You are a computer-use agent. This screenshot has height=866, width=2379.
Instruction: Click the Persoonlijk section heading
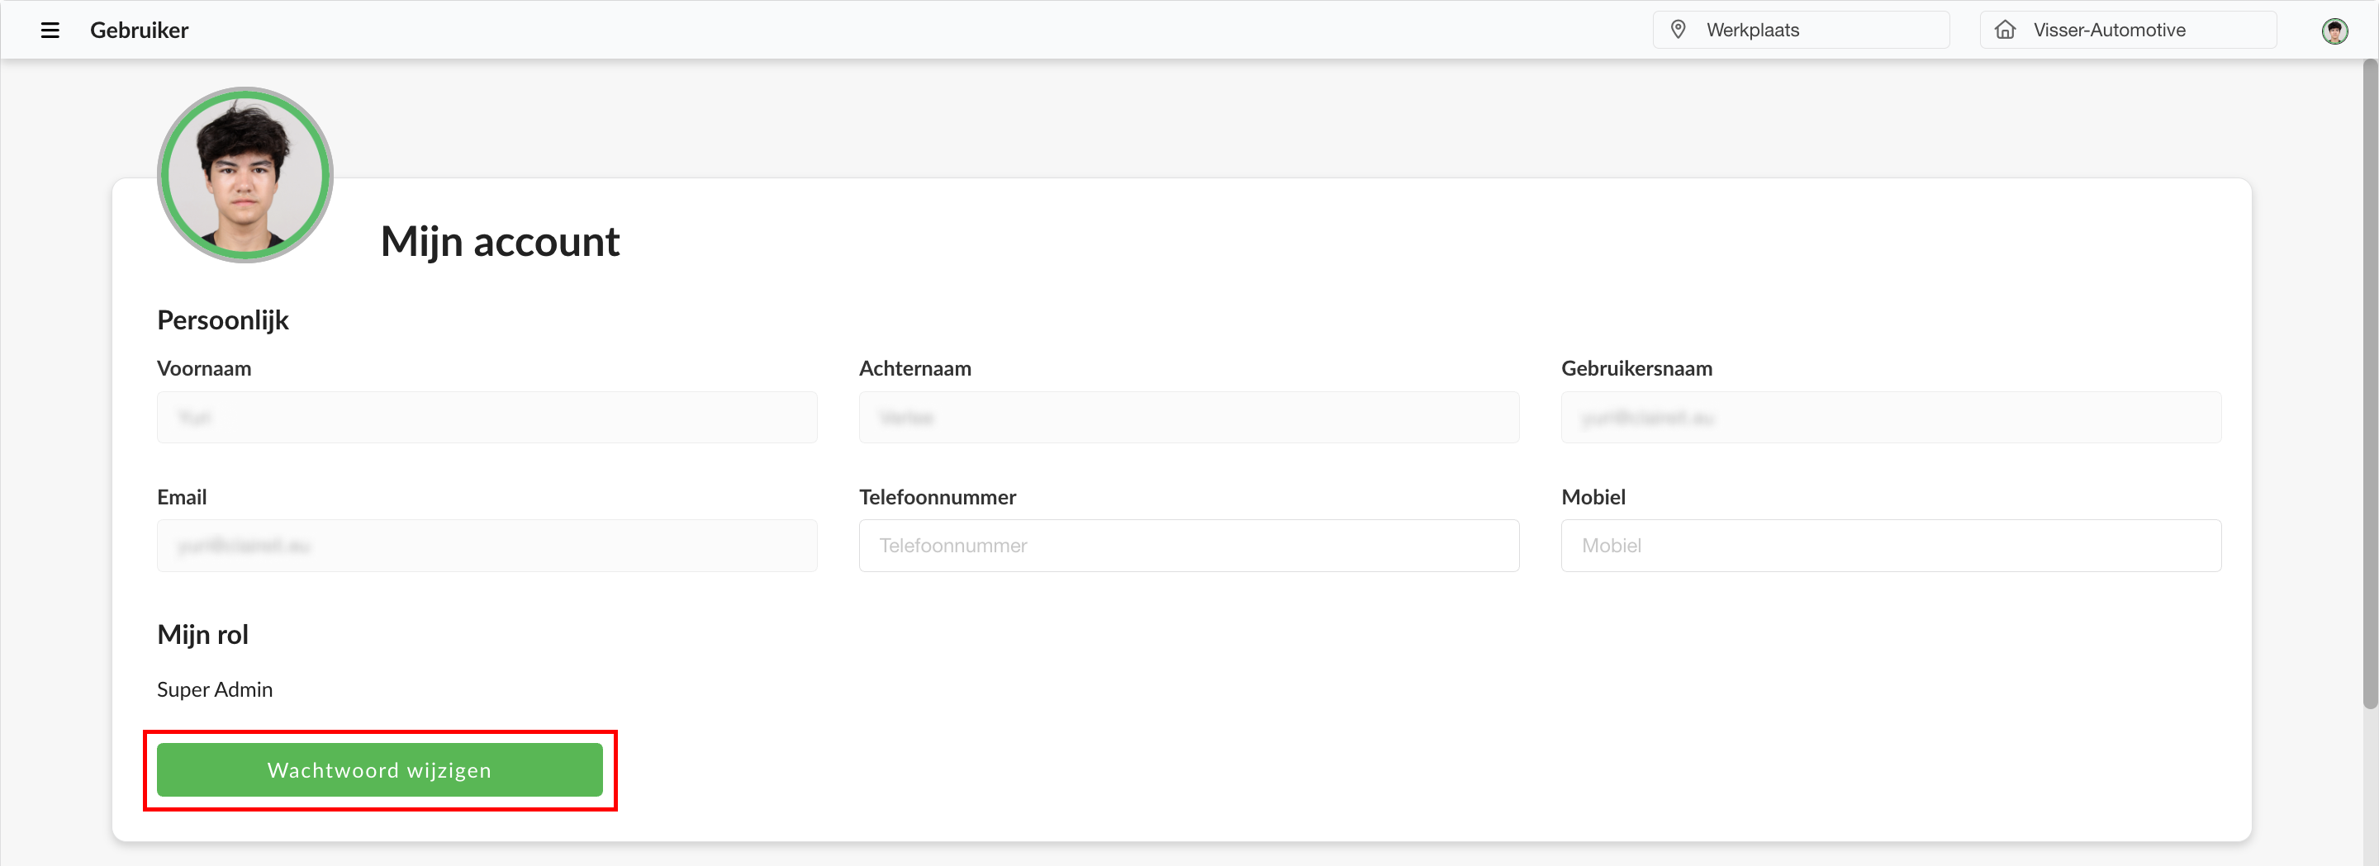coord(222,320)
